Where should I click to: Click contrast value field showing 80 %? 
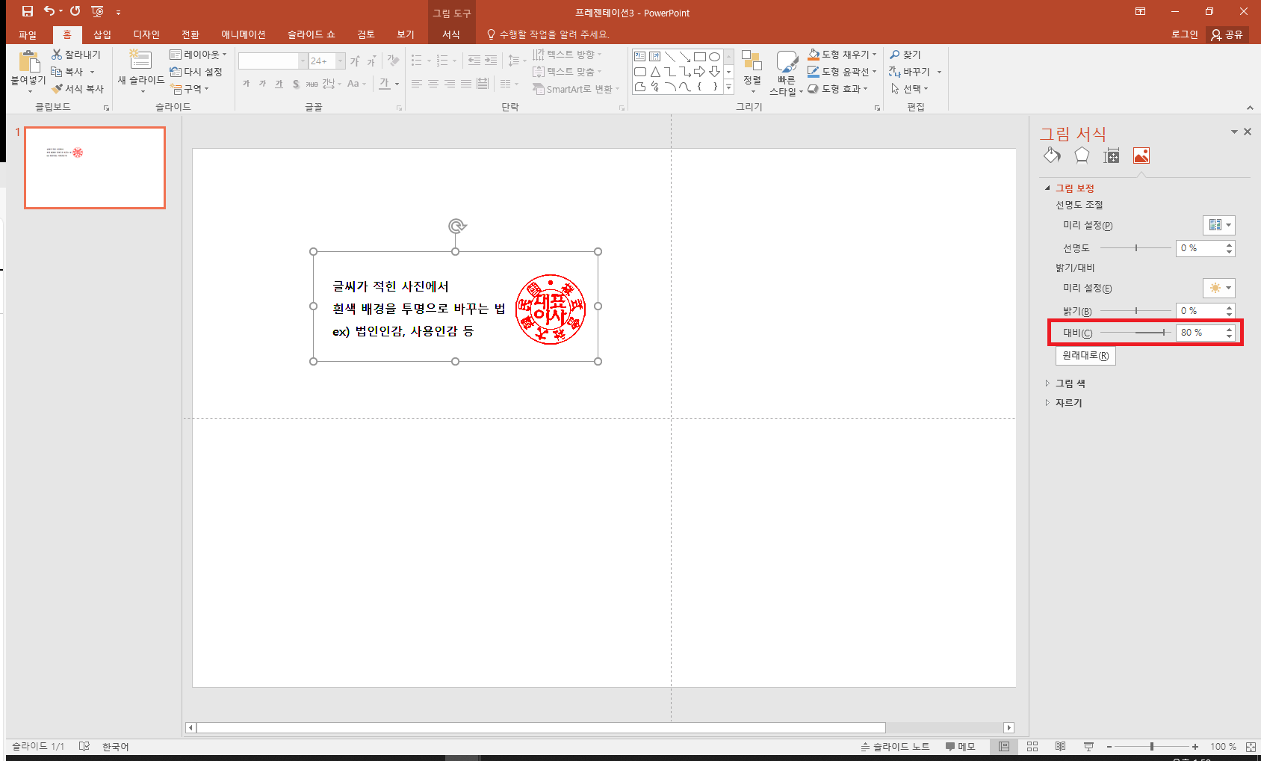1200,333
